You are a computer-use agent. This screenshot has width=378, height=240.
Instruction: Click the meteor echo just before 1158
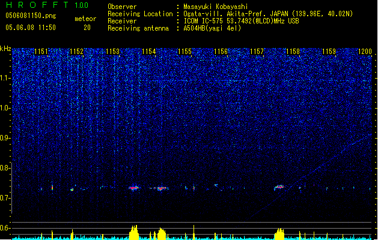click(x=279, y=187)
